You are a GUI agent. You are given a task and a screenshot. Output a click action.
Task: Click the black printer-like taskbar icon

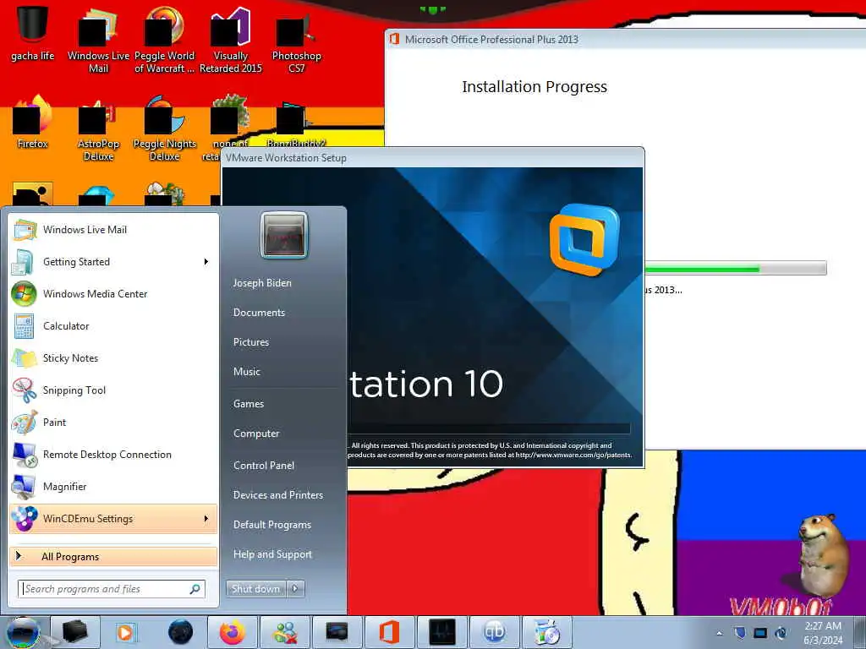[74, 632]
